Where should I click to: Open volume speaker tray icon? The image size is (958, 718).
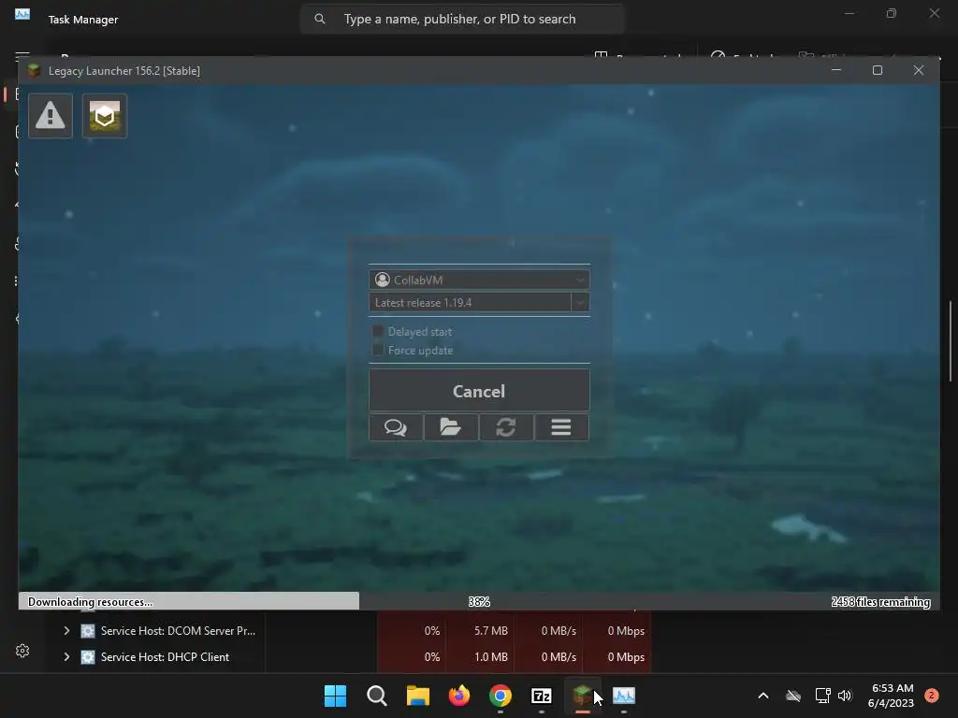click(x=845, y=696)
